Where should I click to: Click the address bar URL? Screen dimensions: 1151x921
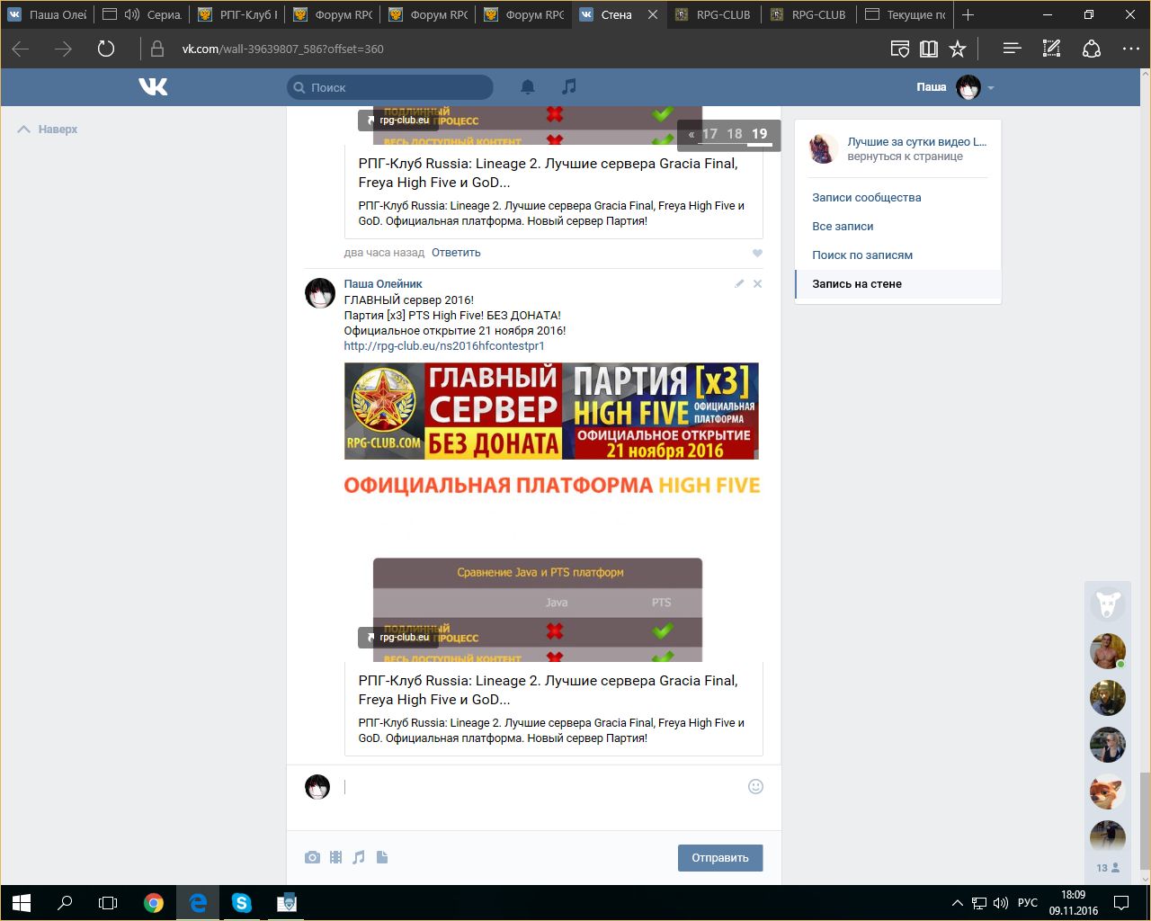point(282,49)
